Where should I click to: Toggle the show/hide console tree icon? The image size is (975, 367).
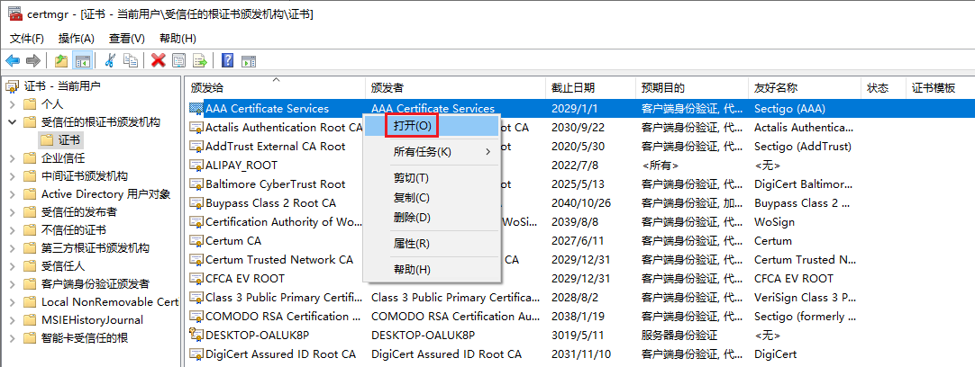click(82, 60)
